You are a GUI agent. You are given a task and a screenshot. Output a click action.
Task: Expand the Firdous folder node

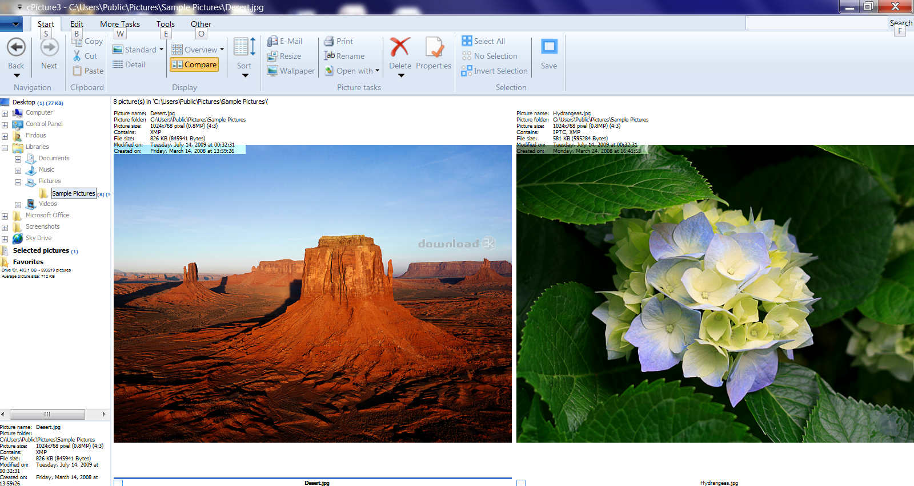tap(5, 136)
